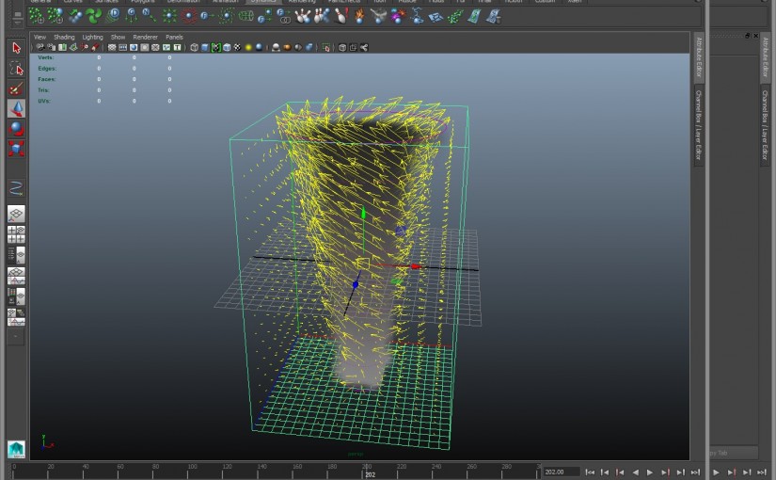This screenshot has height=480, width=776.
Task: Click the red X-axis manipulator arrow
Action: coord(416,266)
